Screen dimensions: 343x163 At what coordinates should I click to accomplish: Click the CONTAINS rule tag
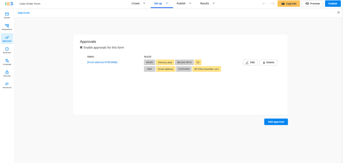click(x=184, y=69)
